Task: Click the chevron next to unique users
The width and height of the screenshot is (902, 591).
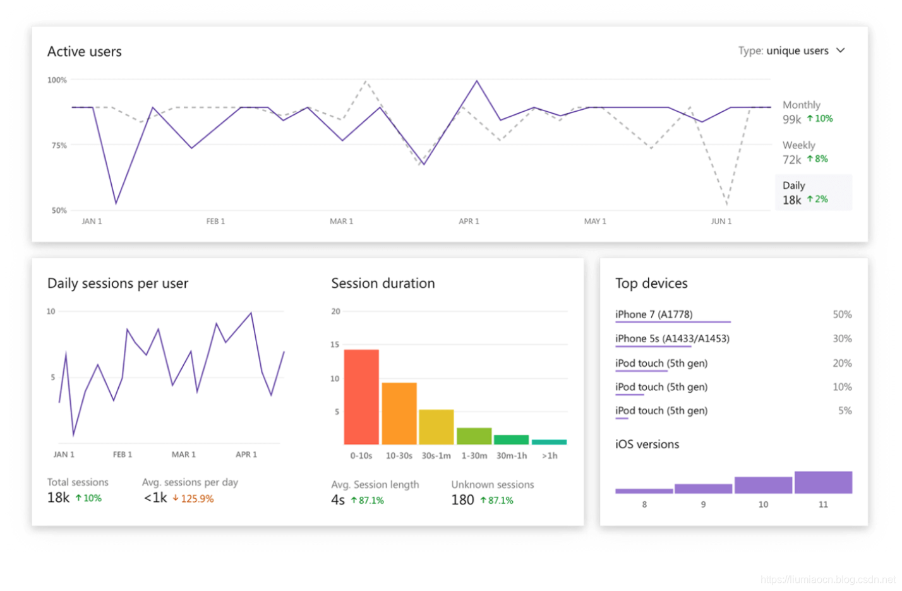Action: point(841,51)
